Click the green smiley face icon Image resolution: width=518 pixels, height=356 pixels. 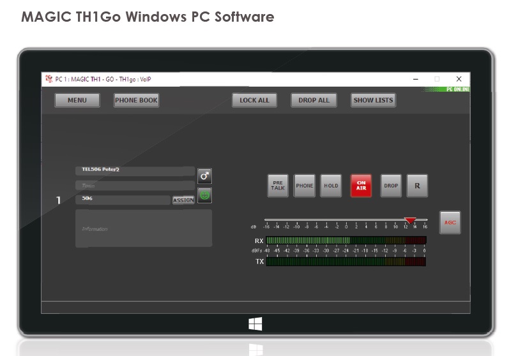(x=204, y=195)
